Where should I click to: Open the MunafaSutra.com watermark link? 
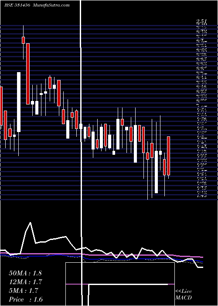click(51, 5)
